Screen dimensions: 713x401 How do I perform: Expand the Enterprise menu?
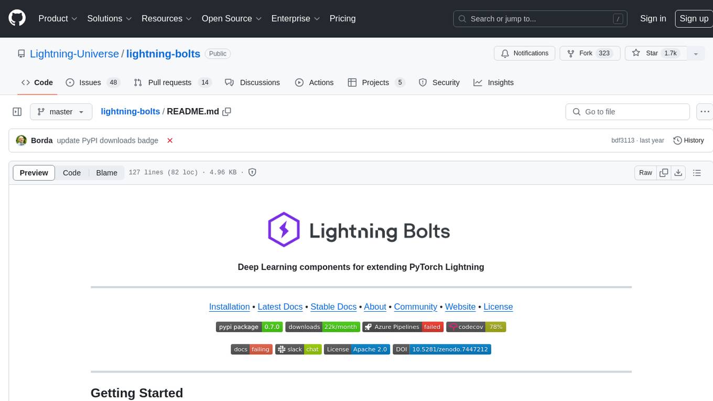click(295, 18)
